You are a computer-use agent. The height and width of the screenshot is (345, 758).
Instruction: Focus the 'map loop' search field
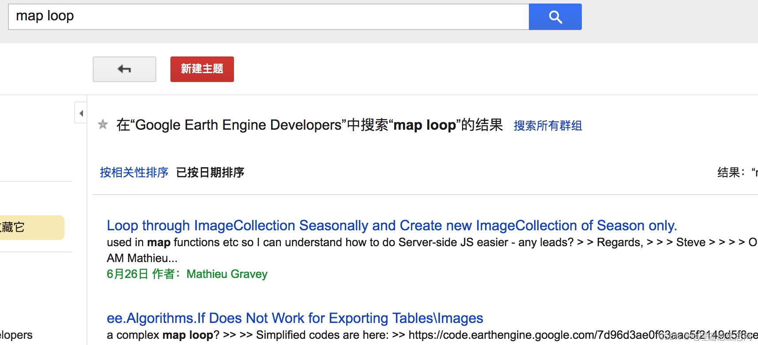coord(268,17)
